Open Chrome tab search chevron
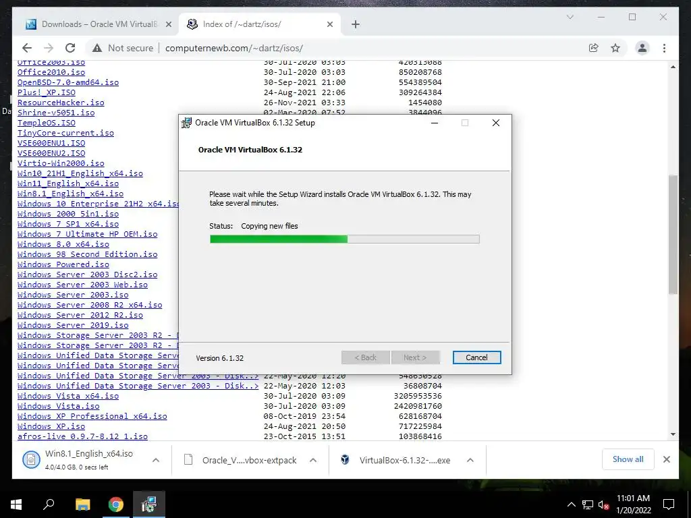The image size is (691, 518). point(570,17)
